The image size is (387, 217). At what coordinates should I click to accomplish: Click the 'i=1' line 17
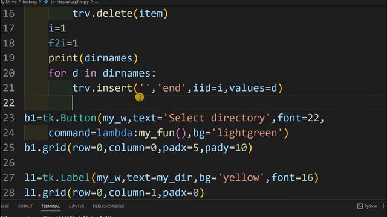pos(57,28)
